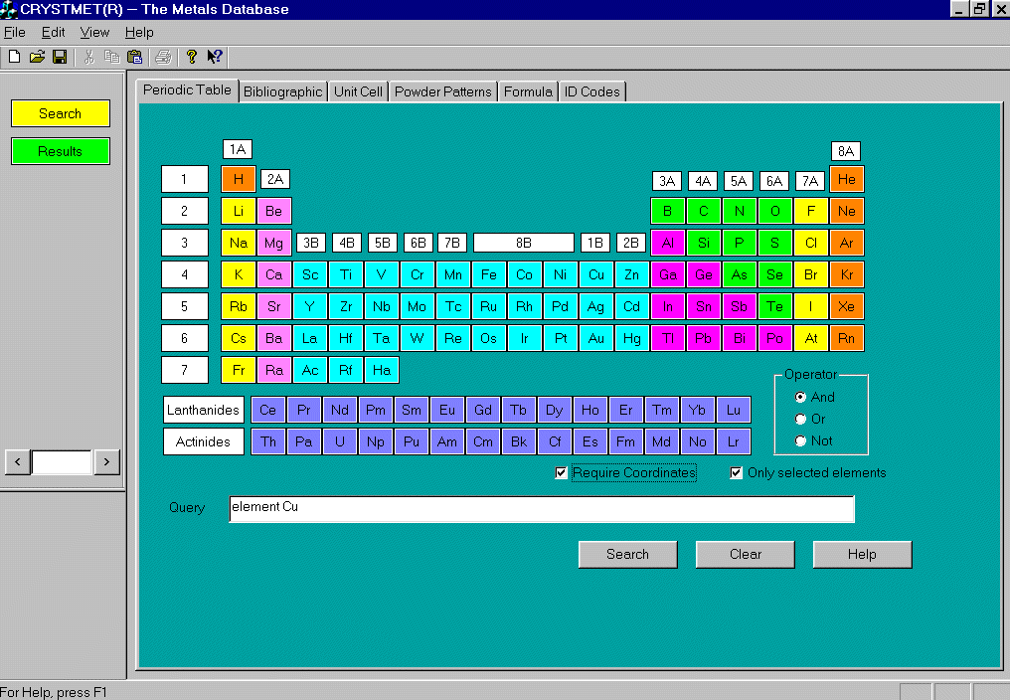This screenshot has width=1010, height=700.
Task: Click the left arrow in sidebar navigator
Action: [17, 461]
